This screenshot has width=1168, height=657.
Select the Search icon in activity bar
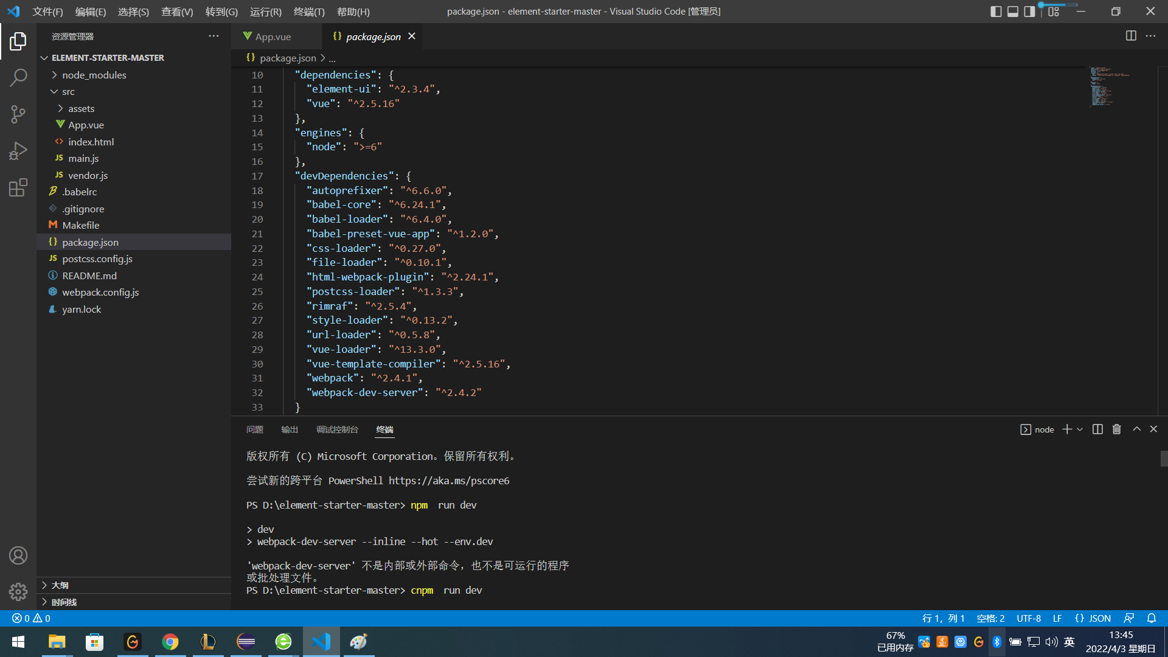[18, 77]
